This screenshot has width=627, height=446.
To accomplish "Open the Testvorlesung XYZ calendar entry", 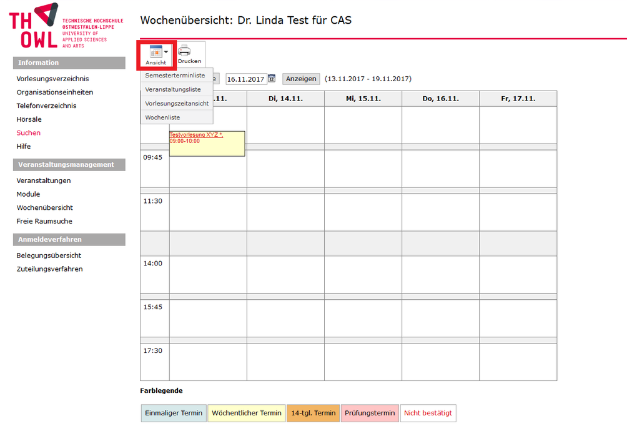I will tap(196, 135).
